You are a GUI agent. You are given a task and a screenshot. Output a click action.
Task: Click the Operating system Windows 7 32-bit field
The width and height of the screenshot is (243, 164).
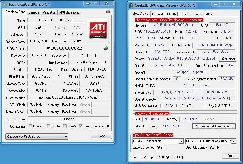pos(197,99)
